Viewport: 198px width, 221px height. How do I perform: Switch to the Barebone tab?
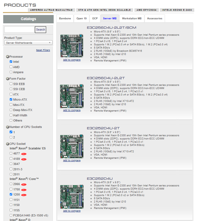tap(65, 19)
